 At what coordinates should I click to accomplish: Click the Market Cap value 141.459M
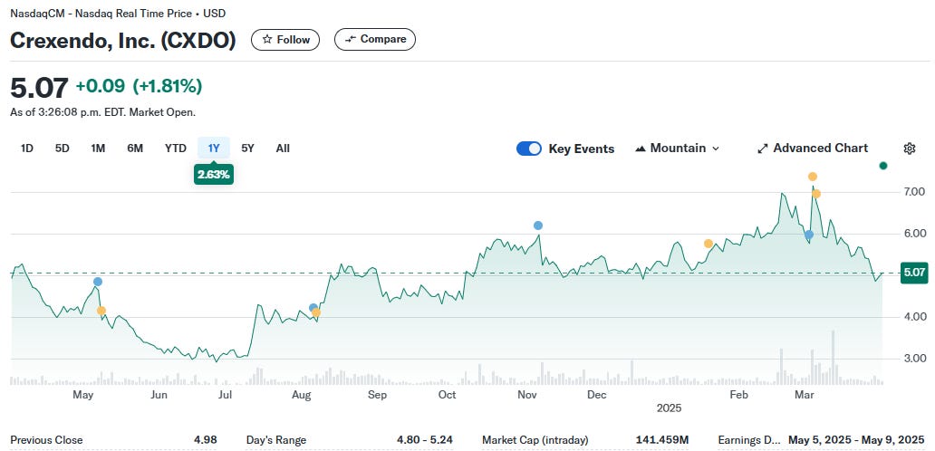click(x=662, y=440)
